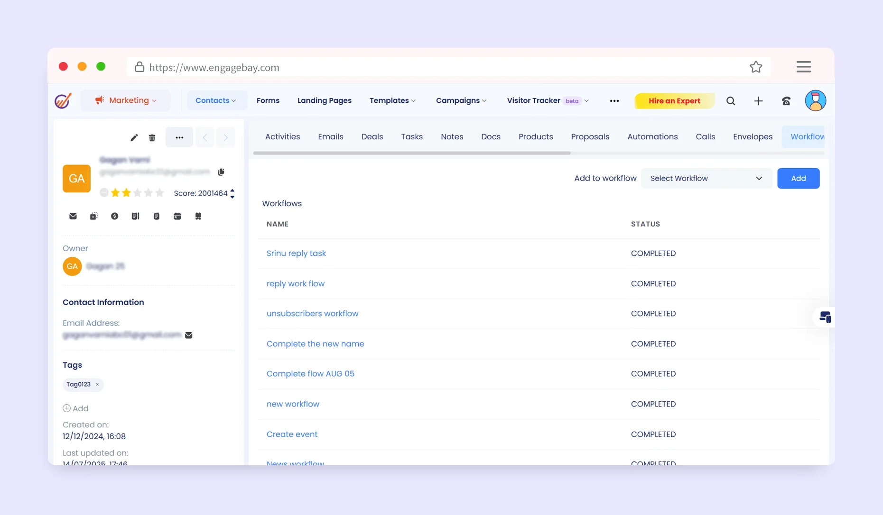Click the blue Add workflow button
This screenshot has width=883, height=515.
[x=798, y=178]
